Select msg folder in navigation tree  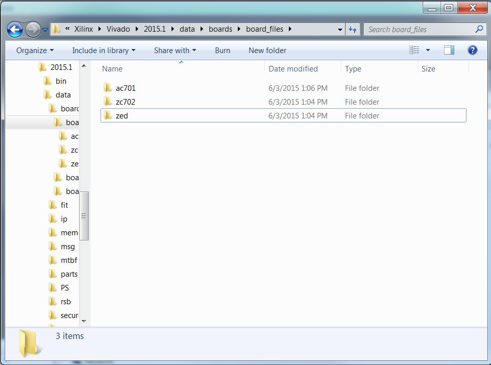68,246
